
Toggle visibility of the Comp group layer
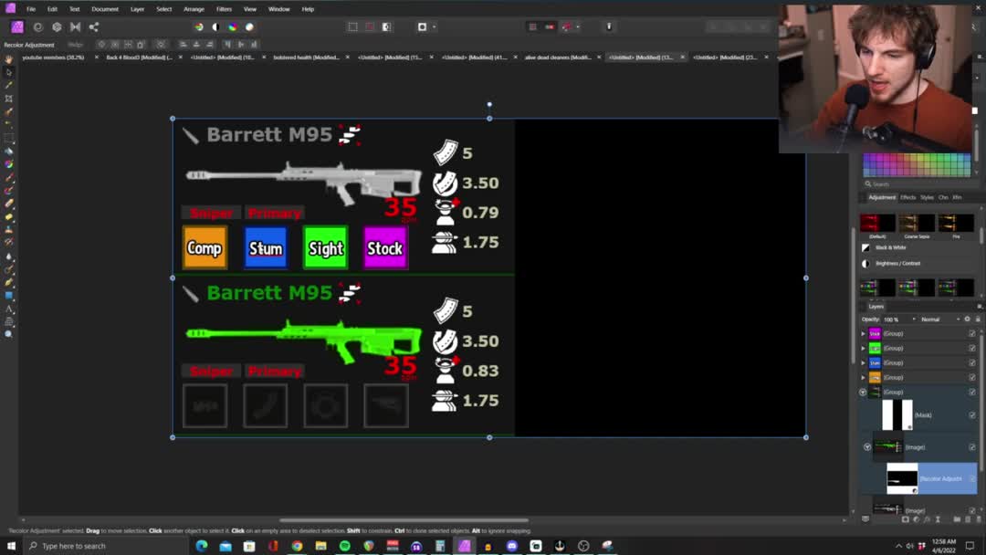pyautogui.click(x=972, y=378)
